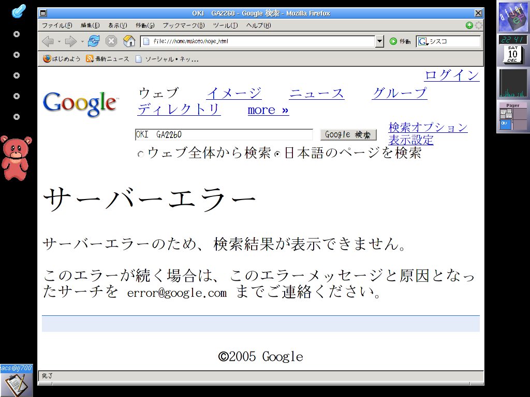Follow the ニュース link
Screen dimensions: 530x397
coord(317,93)
